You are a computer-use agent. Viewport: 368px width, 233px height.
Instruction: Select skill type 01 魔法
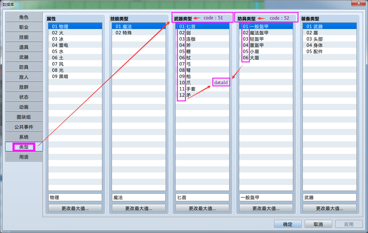coord(139,26)
